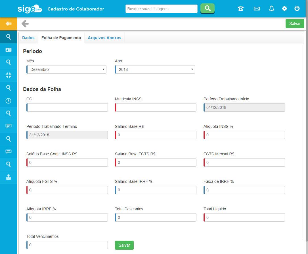The image size is (308, 254).
Task: Click sidebar magnifier just below ID card icon
Action: (x=9, y=62)
